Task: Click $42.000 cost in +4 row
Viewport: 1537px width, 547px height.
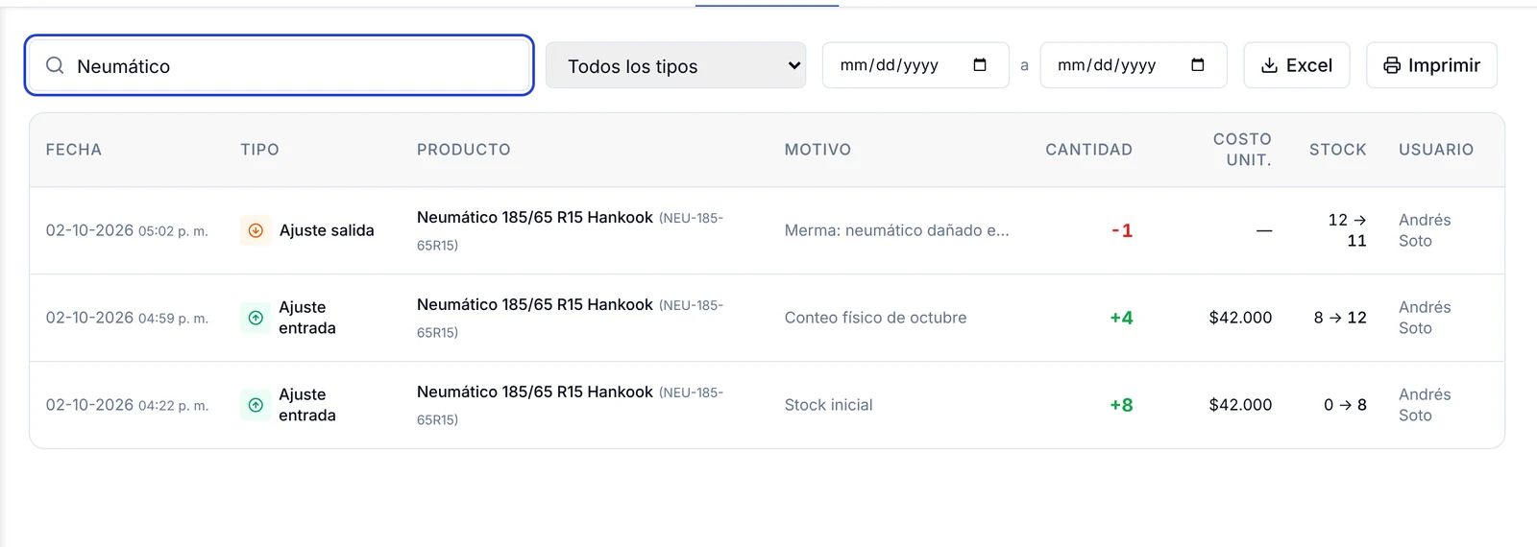Action: tap(1240, 318)
